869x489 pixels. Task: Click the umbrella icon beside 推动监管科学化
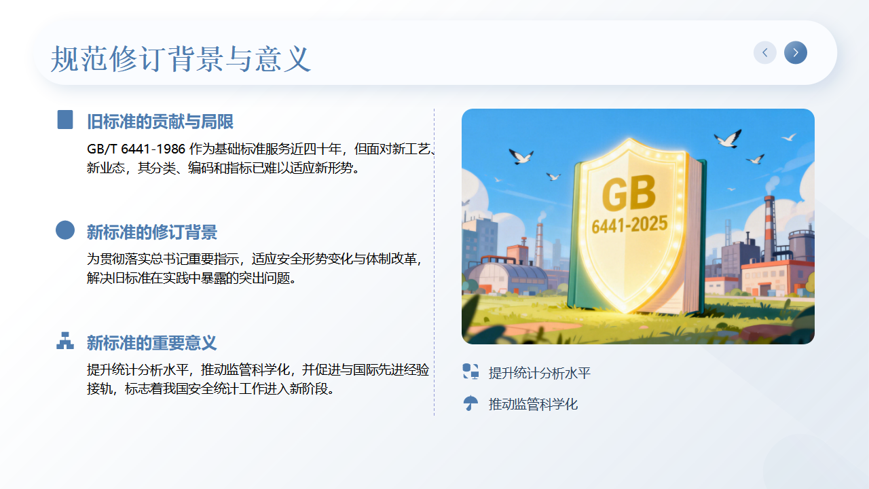[470, 403]
